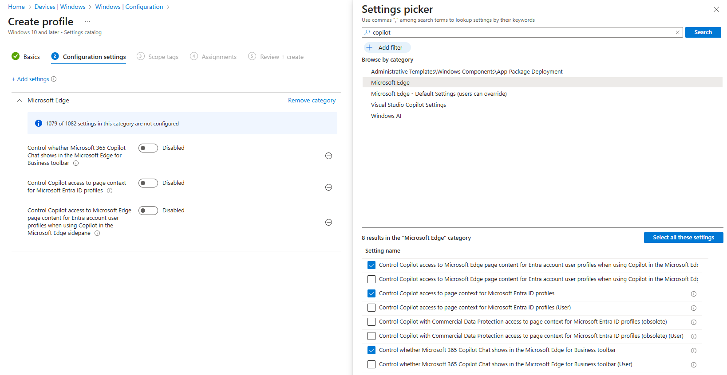
Task: Collapse the Microsoft Edge settings category
Action: click(x=20, y=101)
